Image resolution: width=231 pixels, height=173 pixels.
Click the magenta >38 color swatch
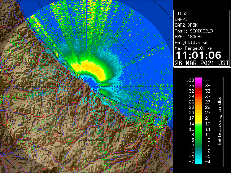(199, 80)
